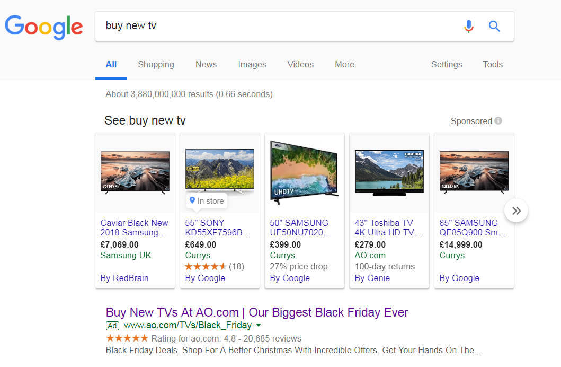This screenshot has height=367, width=561.
Task: Click 'Currys' seller under the Sony TV
Action: [198, 255]
